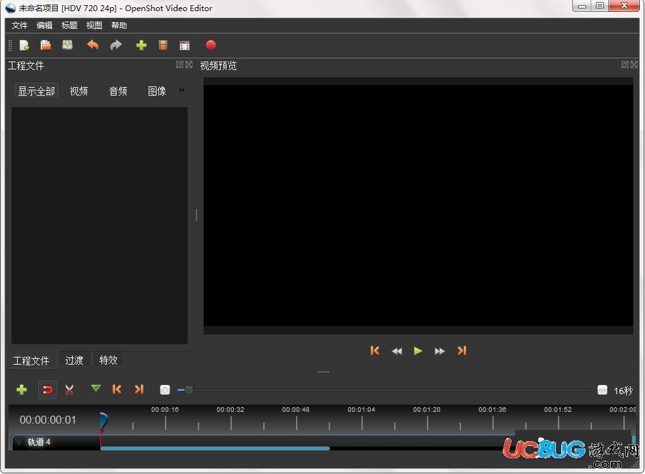Click the grey redo arrow
This screenshot has height=474, width=645.
(x=116, y=45)
